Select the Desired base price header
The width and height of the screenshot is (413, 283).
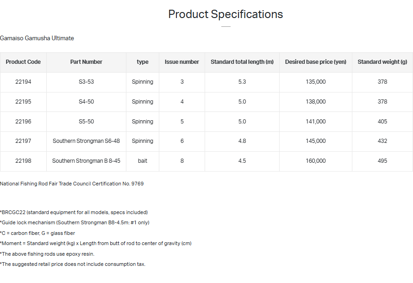point(315,62)
